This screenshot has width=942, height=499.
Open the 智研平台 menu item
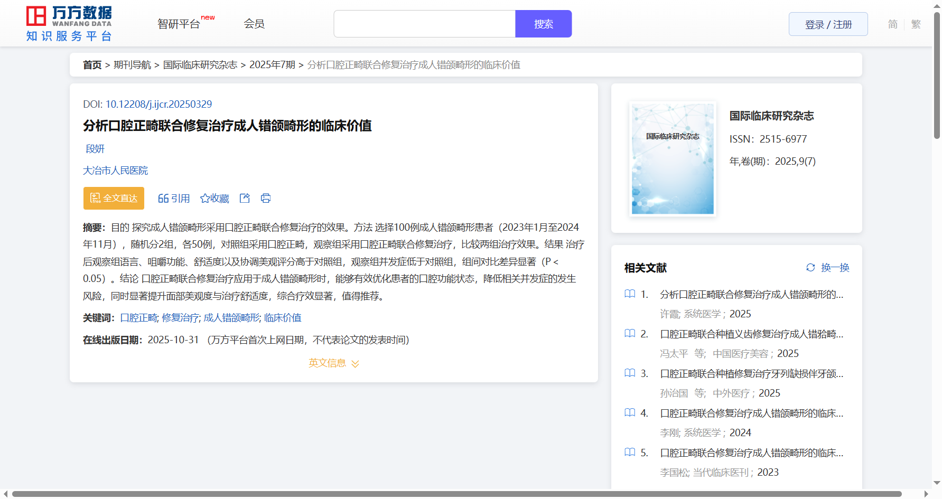(x=179, y=24)
